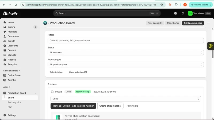The width and height of the screenshot is (214, 120).
Task: Click Print packing slips
Action: click(193, 23)
